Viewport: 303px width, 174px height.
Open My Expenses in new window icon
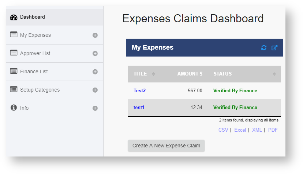[274, 48]
